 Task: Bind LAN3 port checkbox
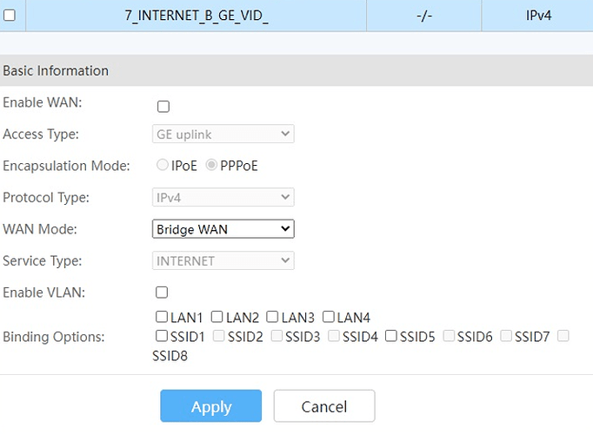272,318
